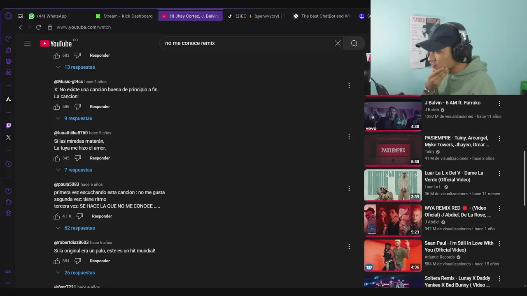This screenshot has height=296, width=527.
Task: Open WYA REMIX RED video thumbnail
Action: point(393,220)
